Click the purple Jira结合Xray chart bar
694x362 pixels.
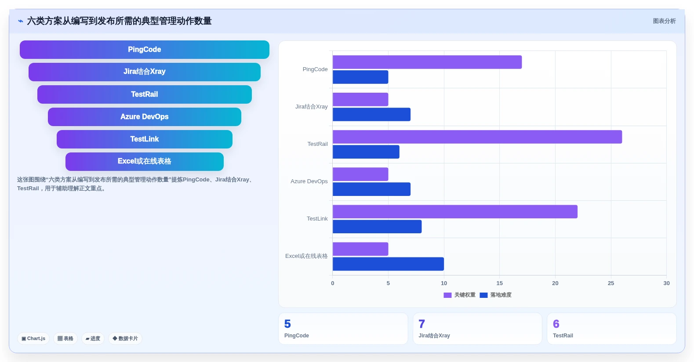tap(360, 99)
